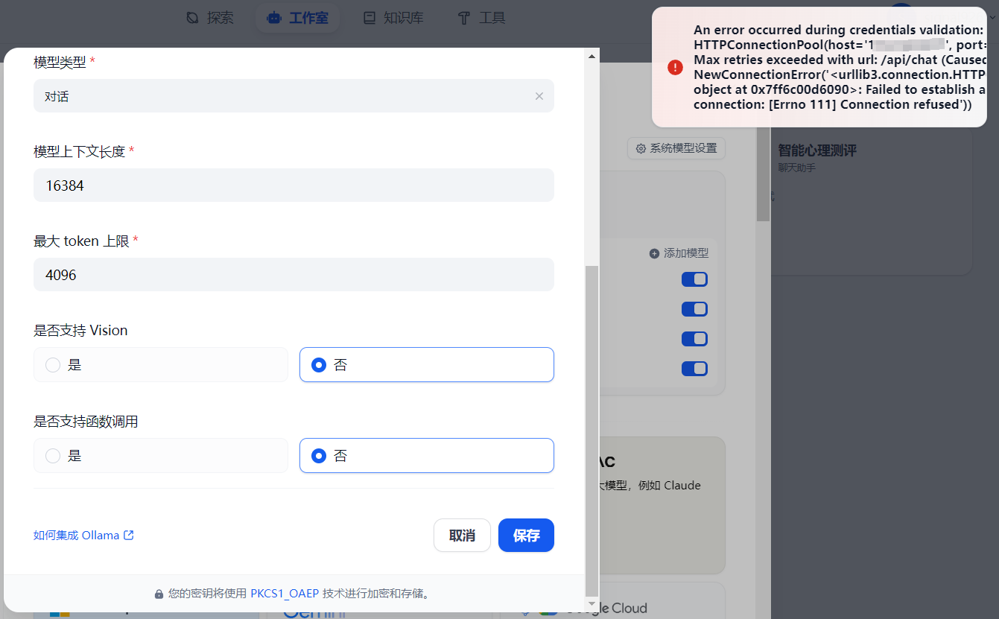Open the 模型类型 dropdown showing 对话
This screenshot has height=619, width=999.
click(294, 96)
